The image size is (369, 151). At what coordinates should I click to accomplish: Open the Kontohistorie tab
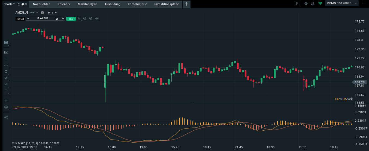pos(137,4)
